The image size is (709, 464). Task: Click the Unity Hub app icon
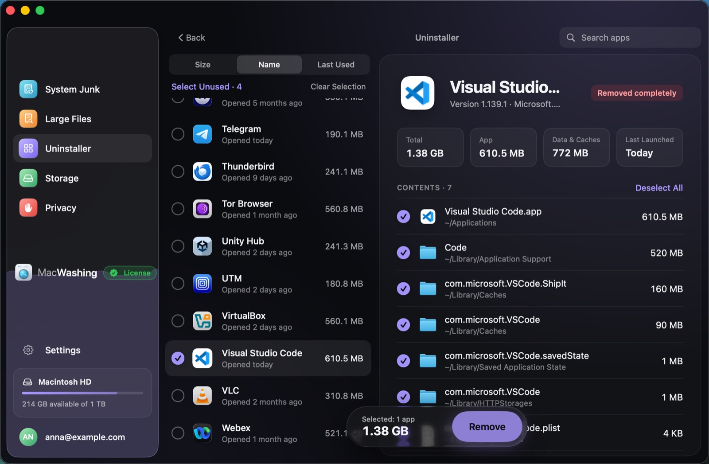click(x=203, y=246)
